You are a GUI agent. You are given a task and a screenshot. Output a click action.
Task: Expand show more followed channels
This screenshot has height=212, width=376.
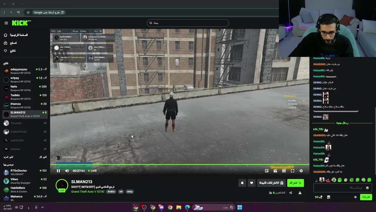(x=8, y=157)
